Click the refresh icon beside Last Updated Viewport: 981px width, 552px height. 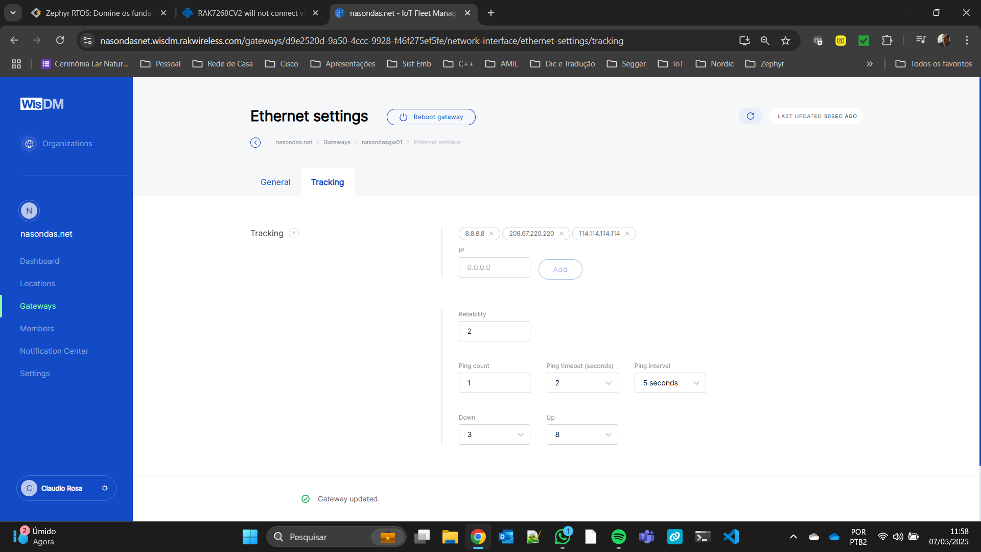pos(750,116)
